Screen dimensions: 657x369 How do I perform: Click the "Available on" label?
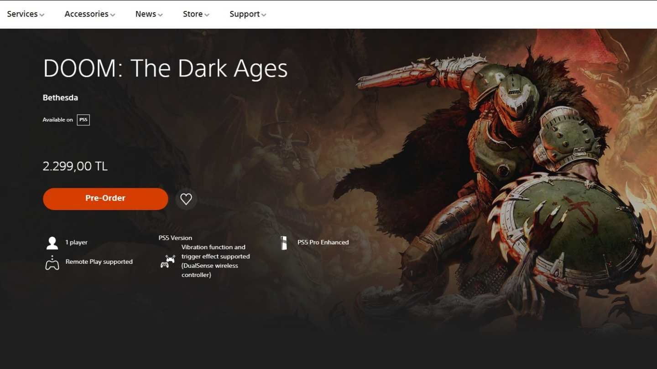[57, 120]
